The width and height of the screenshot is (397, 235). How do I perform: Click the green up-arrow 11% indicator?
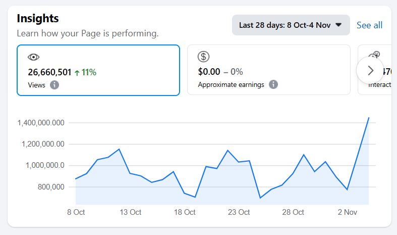click(85, 72)
